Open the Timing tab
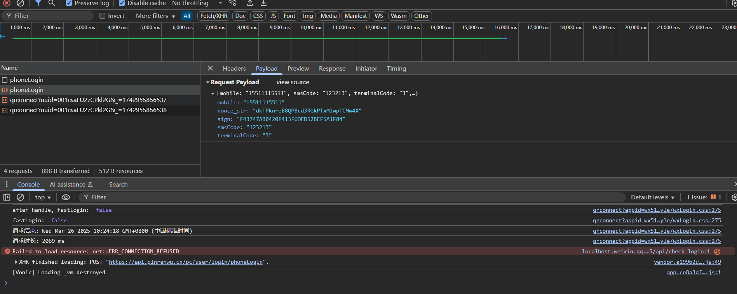 point(396,69)
